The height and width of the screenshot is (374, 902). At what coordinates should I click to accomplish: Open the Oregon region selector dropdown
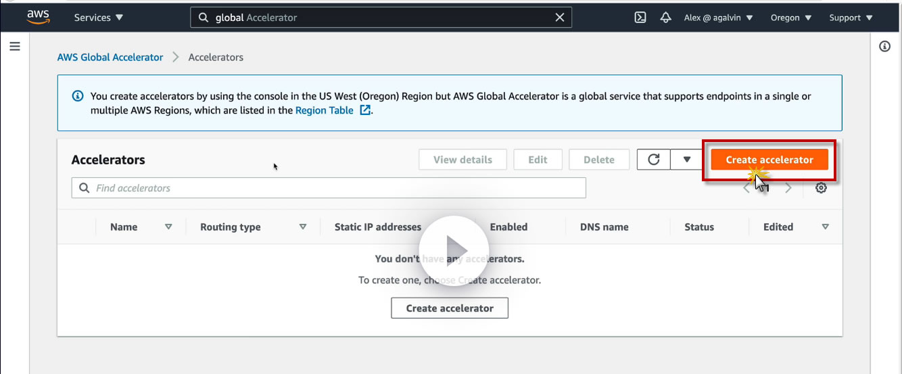[x=790, y=18]
